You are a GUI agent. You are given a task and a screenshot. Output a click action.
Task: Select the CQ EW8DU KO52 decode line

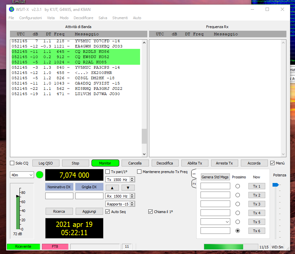click(76, 57)
